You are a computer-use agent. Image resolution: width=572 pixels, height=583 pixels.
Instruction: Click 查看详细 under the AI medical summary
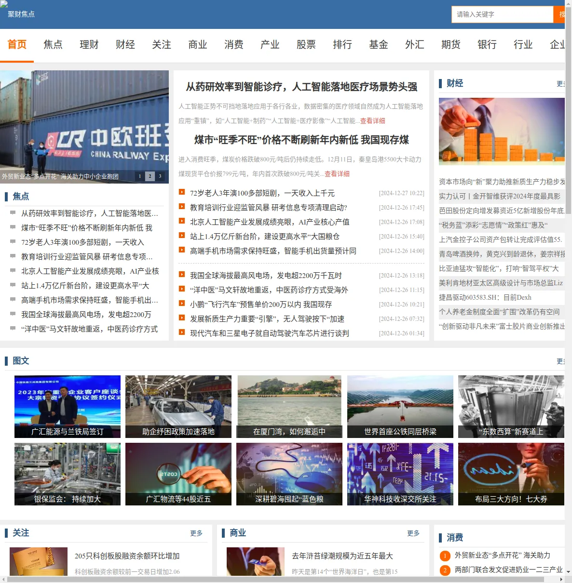click(372, 121)
